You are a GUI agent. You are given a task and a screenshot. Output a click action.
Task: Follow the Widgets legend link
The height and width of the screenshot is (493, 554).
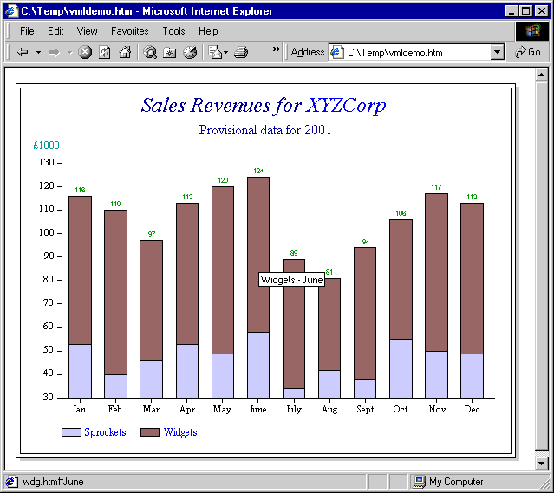pos(180,432)
